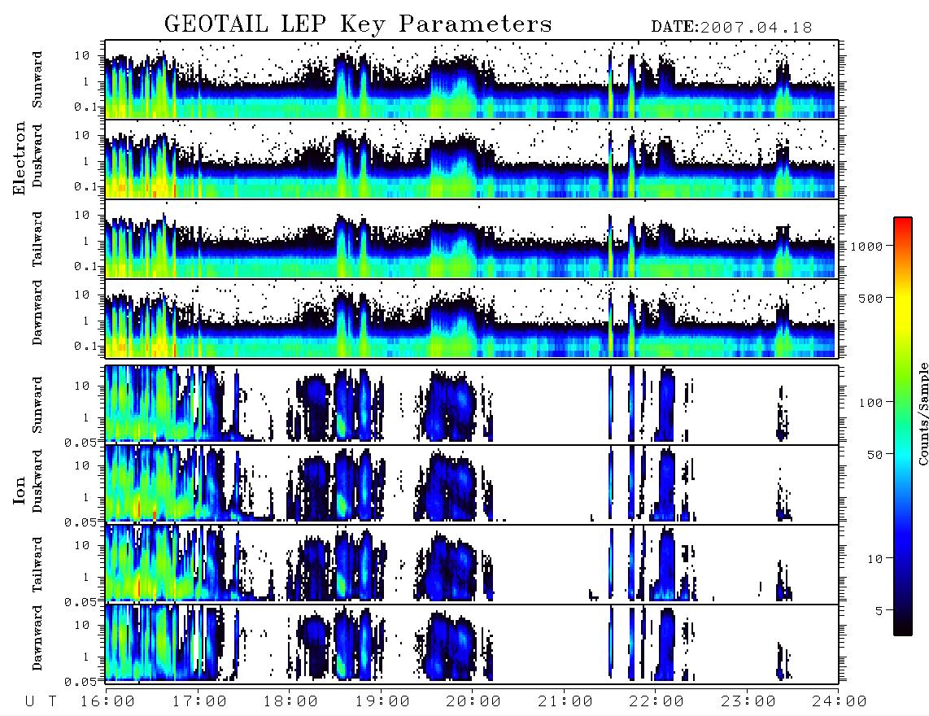Click the '22:00' time tick label
The width and height of the screenshot is (929, 716).
[x=657, y=702]
